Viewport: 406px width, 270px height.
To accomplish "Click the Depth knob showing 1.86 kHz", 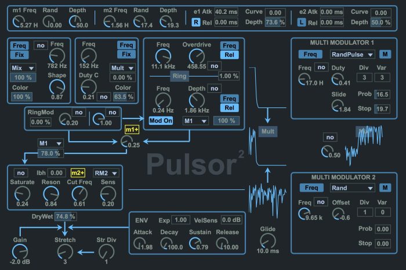I will pyautogui.click(x=197, y=100).
